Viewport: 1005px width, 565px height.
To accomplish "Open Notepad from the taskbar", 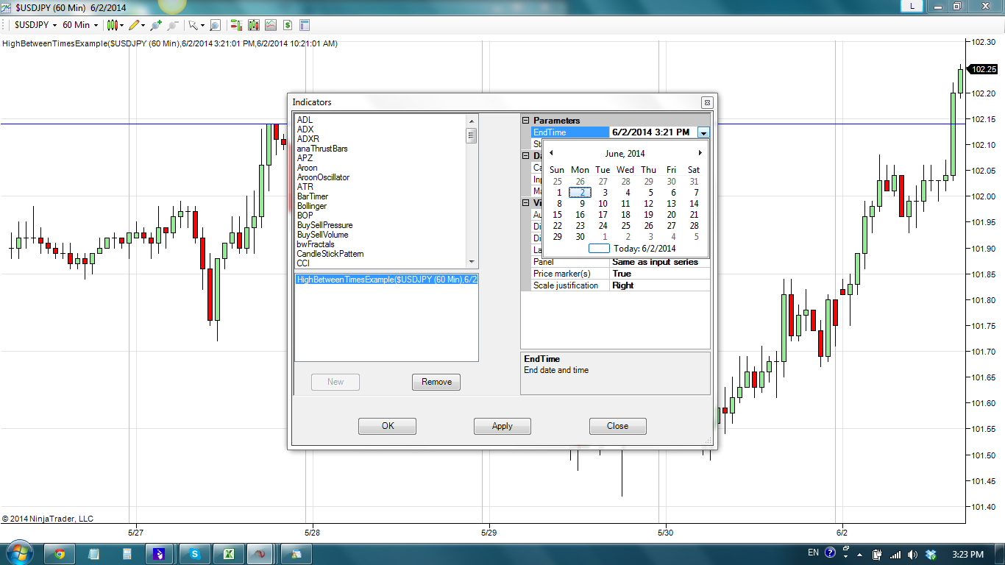I will pos(93,554).
